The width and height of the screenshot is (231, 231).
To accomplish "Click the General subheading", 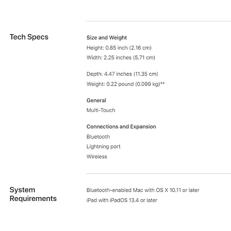I will (96, 100).
